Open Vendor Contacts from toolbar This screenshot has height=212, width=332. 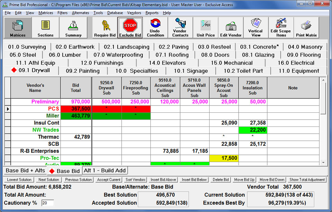click(x=180, y=28)
